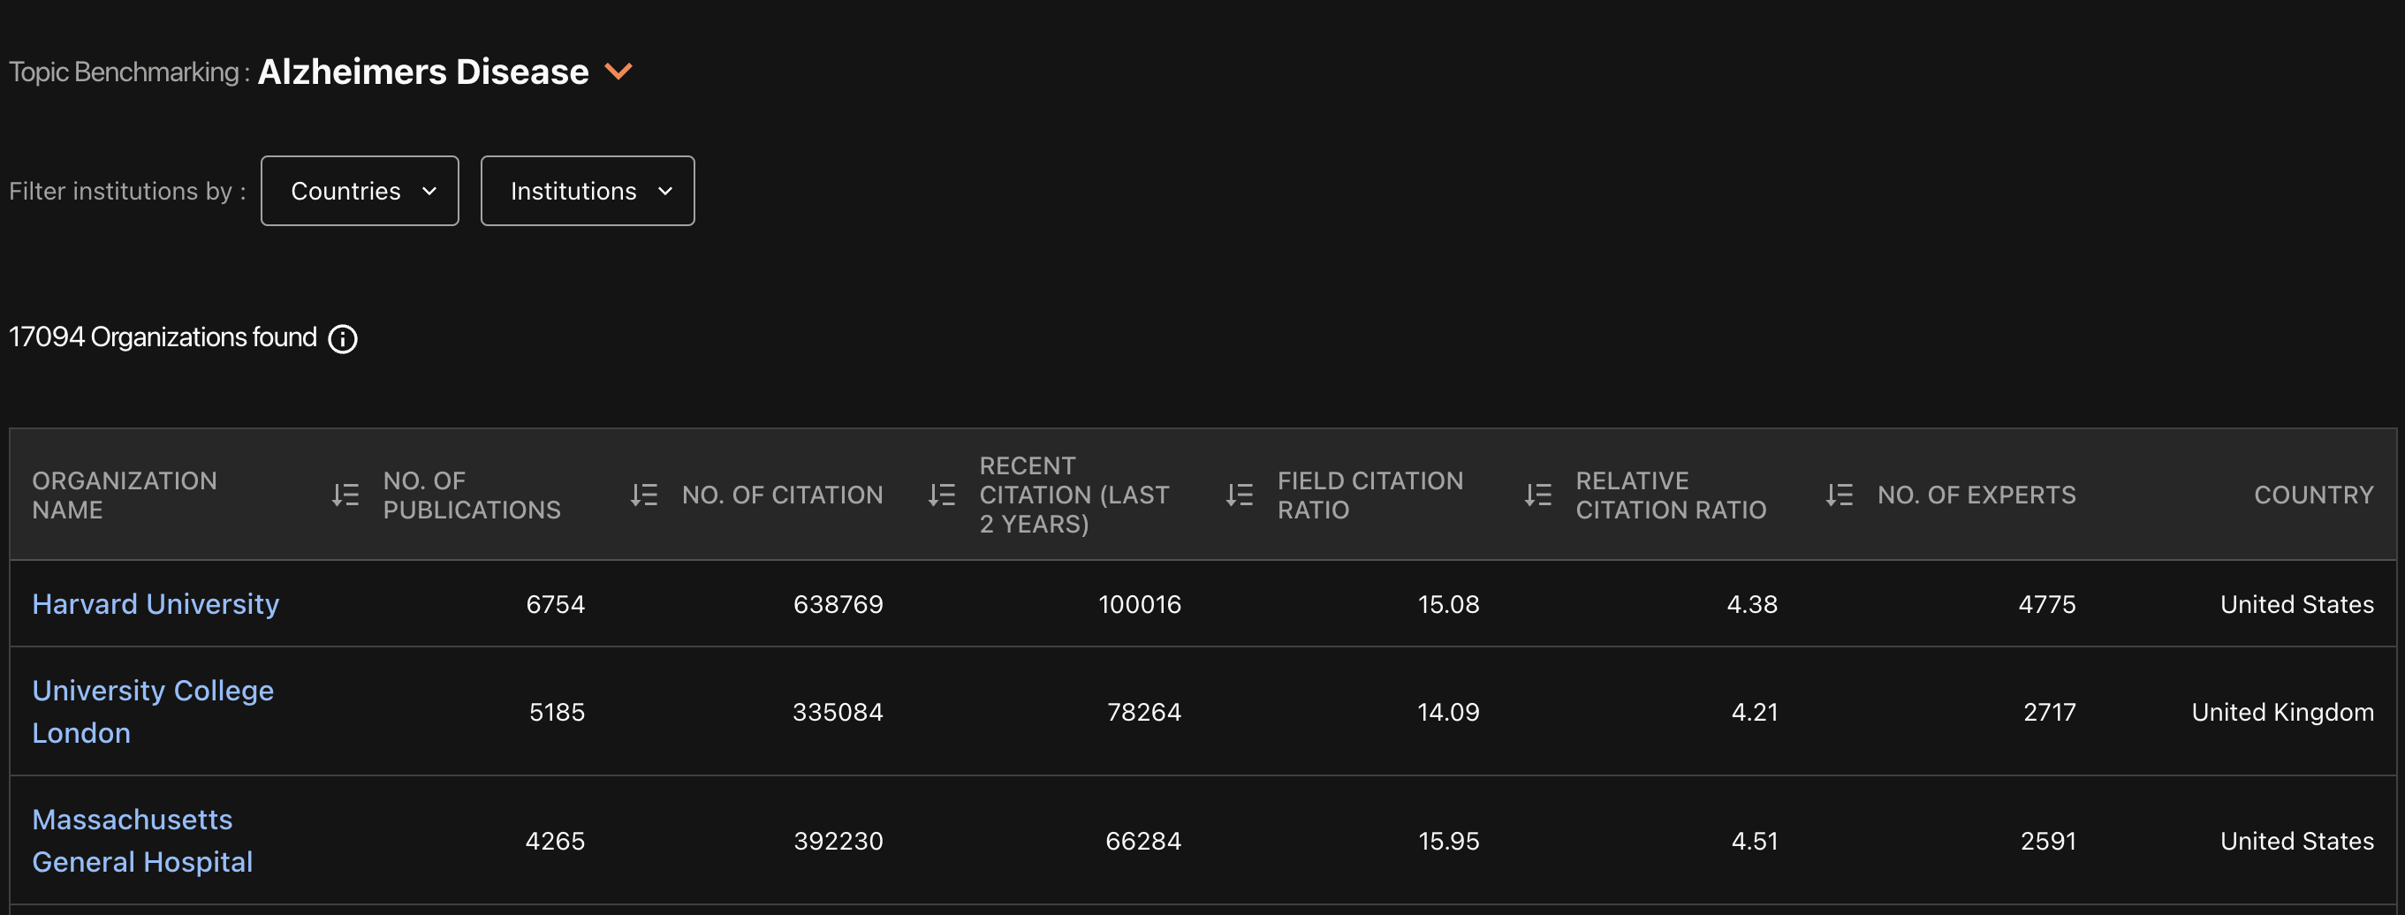Sort by number of publications icon
This screenshot has height=915, width=2405.
tap(643, 495)
